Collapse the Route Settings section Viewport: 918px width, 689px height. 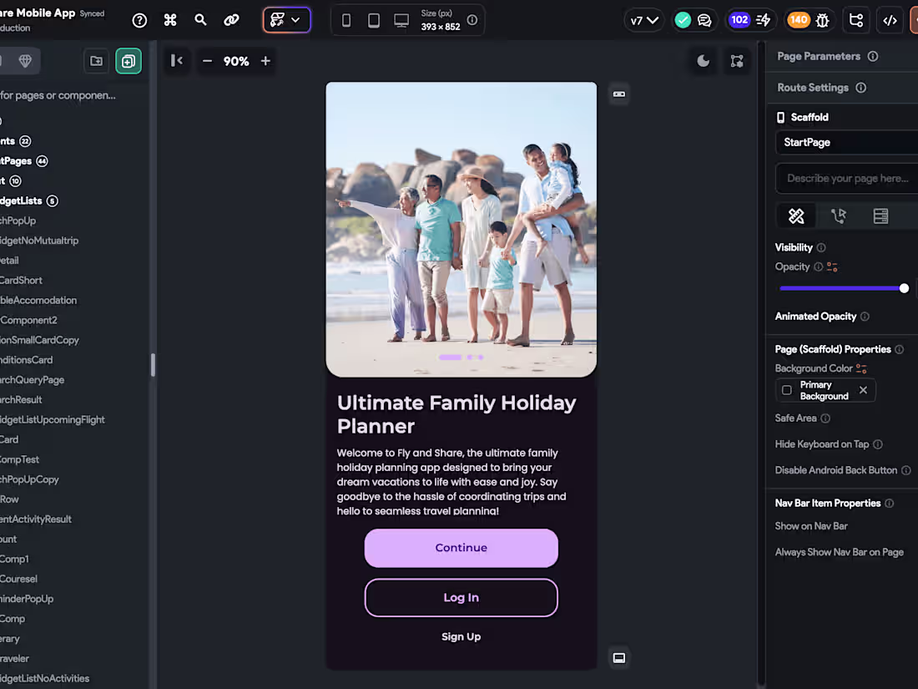(x=814, y=88)
